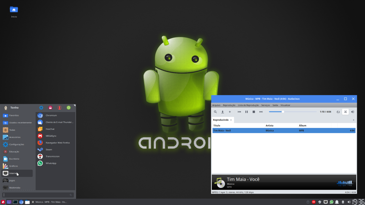
Task: Launch WhatsApp from the menu
Action: click(55, 163)
